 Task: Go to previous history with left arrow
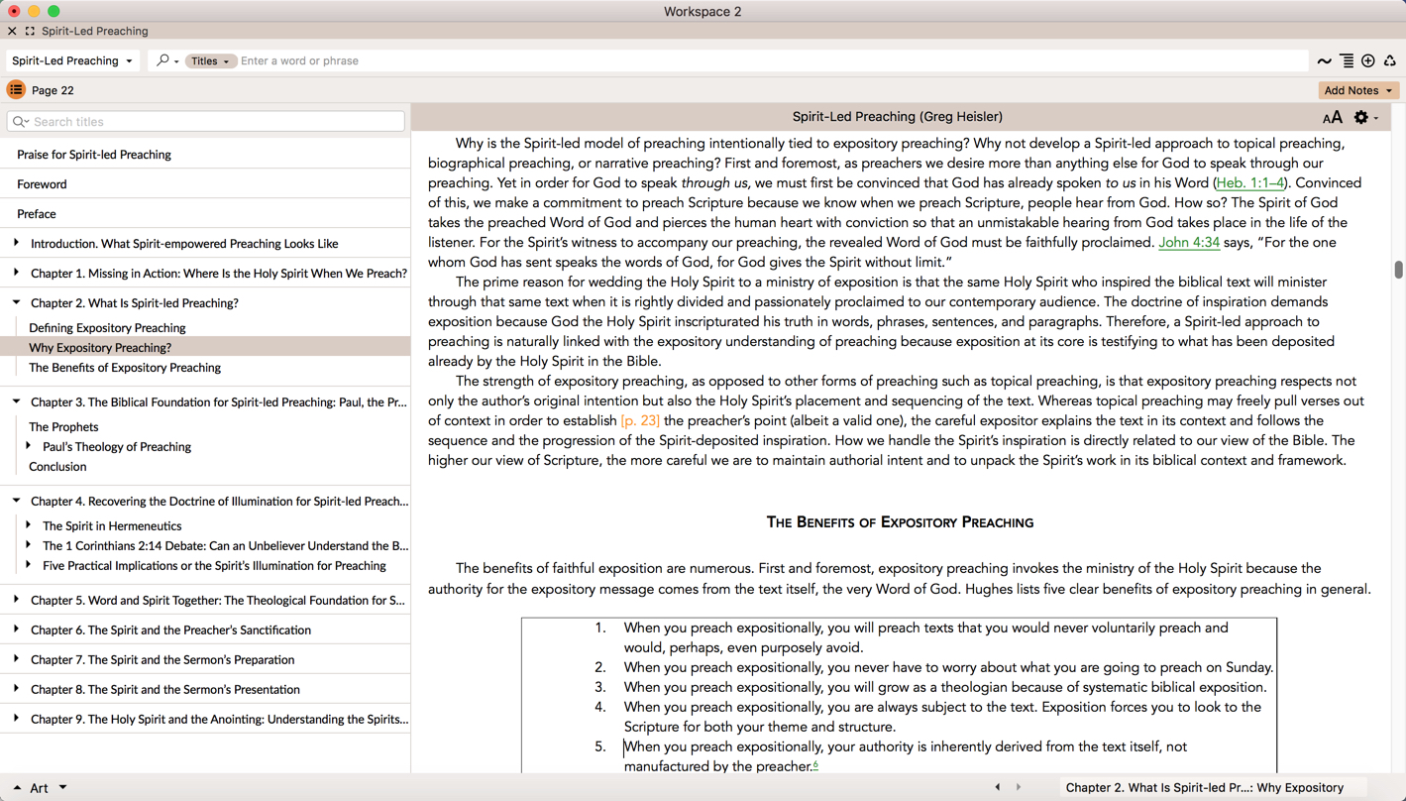pos(998,787)
